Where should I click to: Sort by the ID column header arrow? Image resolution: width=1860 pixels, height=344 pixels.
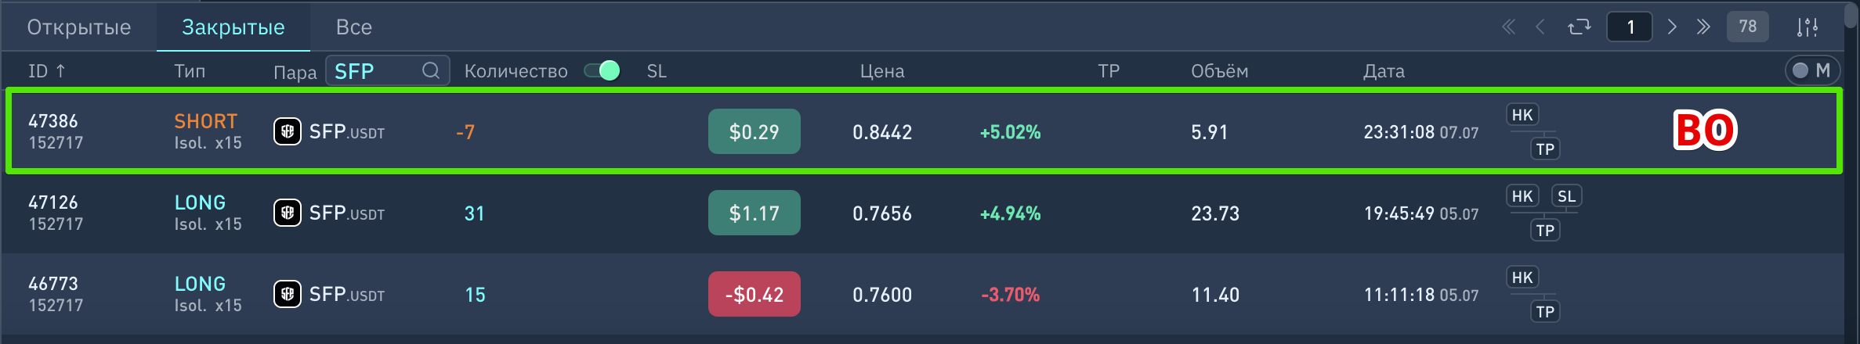(x=60, y=71)
